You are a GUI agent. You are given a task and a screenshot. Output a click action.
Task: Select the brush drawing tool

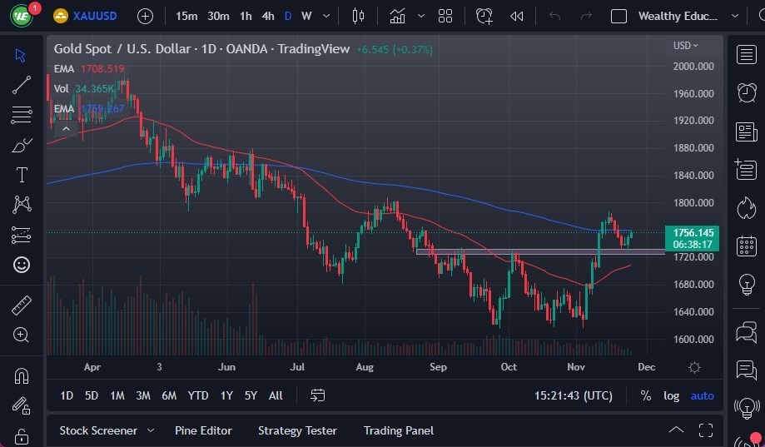click(22, 145)
